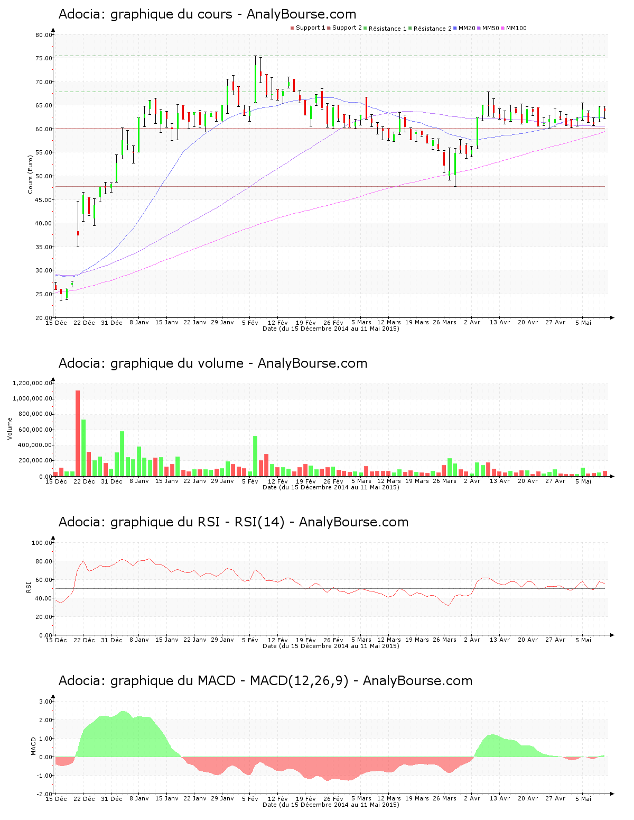Click '13 Avr' on the RSI chart axis
Screen dimensions: 634x820
(500, 640)
